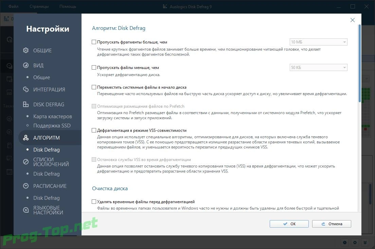The height and width of the screenshot is (249, 375).
Task: Open the 10 МБ fragment size dropdown
Action: pos(318,42)
